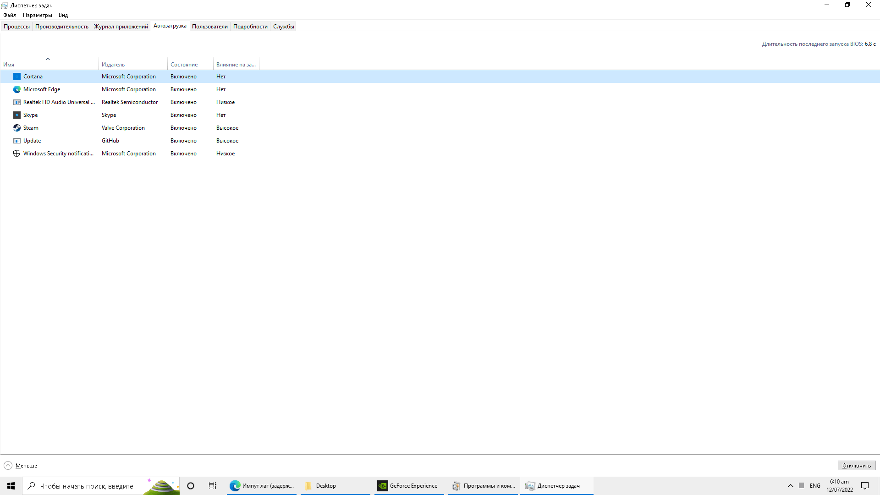Open Task View on the taskbar
This screenshot has height=495, width=880.
(213, 486)
